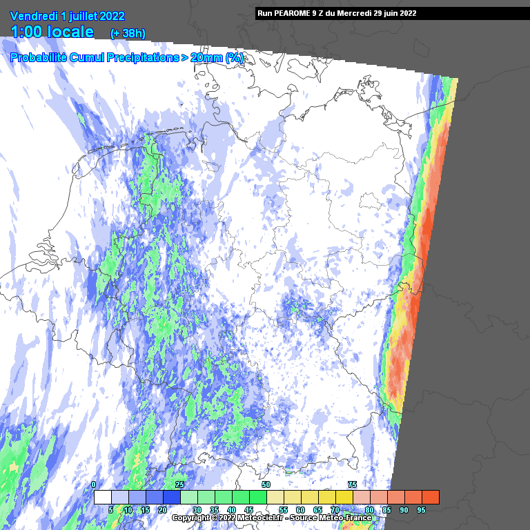Click the '75' label above the legend
Image resolution: width=530 pixels, height=530 pixels.
tap(352, 485)
